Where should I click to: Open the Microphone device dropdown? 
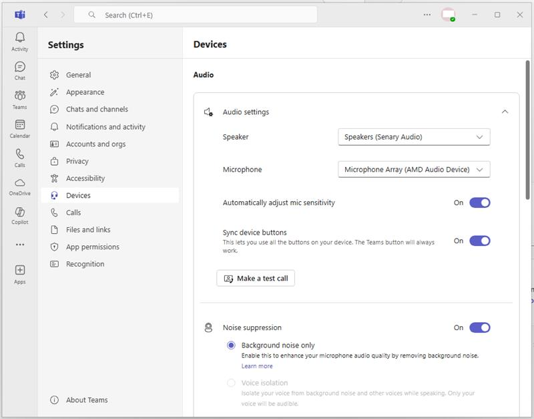pos(414,170)
